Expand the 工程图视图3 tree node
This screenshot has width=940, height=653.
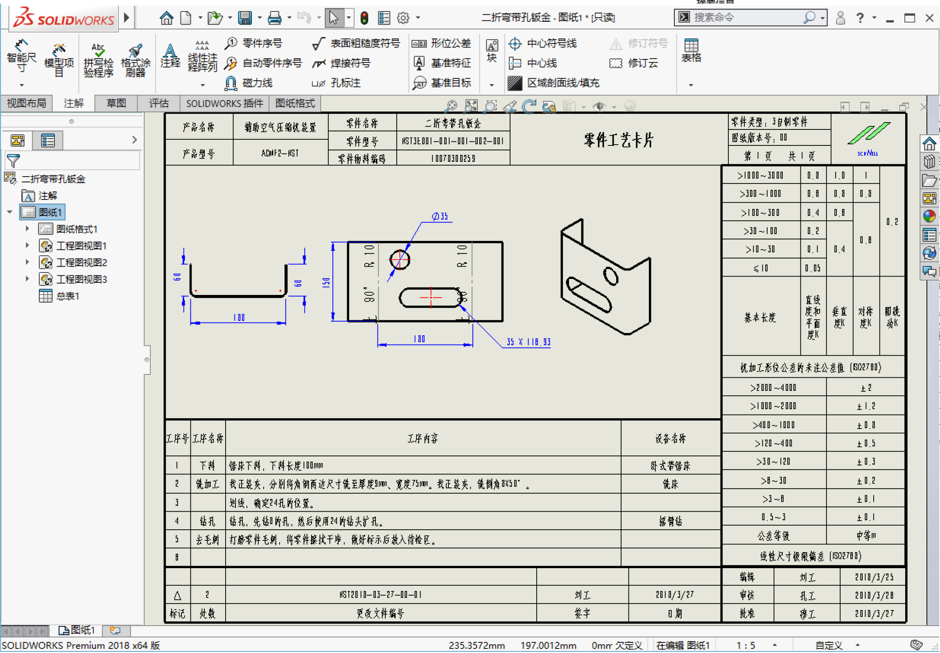(x=27, y=279)
